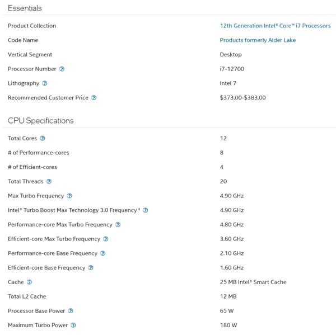Click the info icon beside Performance-core Base Frequency
This screenshot has width=336, height=335.
coord(103,253)
